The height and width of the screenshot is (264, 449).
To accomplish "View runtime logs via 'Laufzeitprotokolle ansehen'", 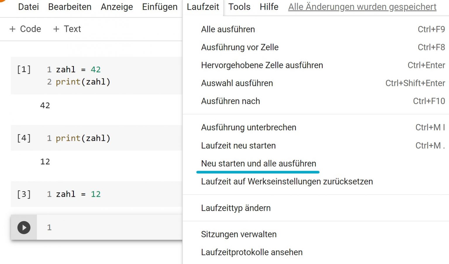I will point(252,252).
